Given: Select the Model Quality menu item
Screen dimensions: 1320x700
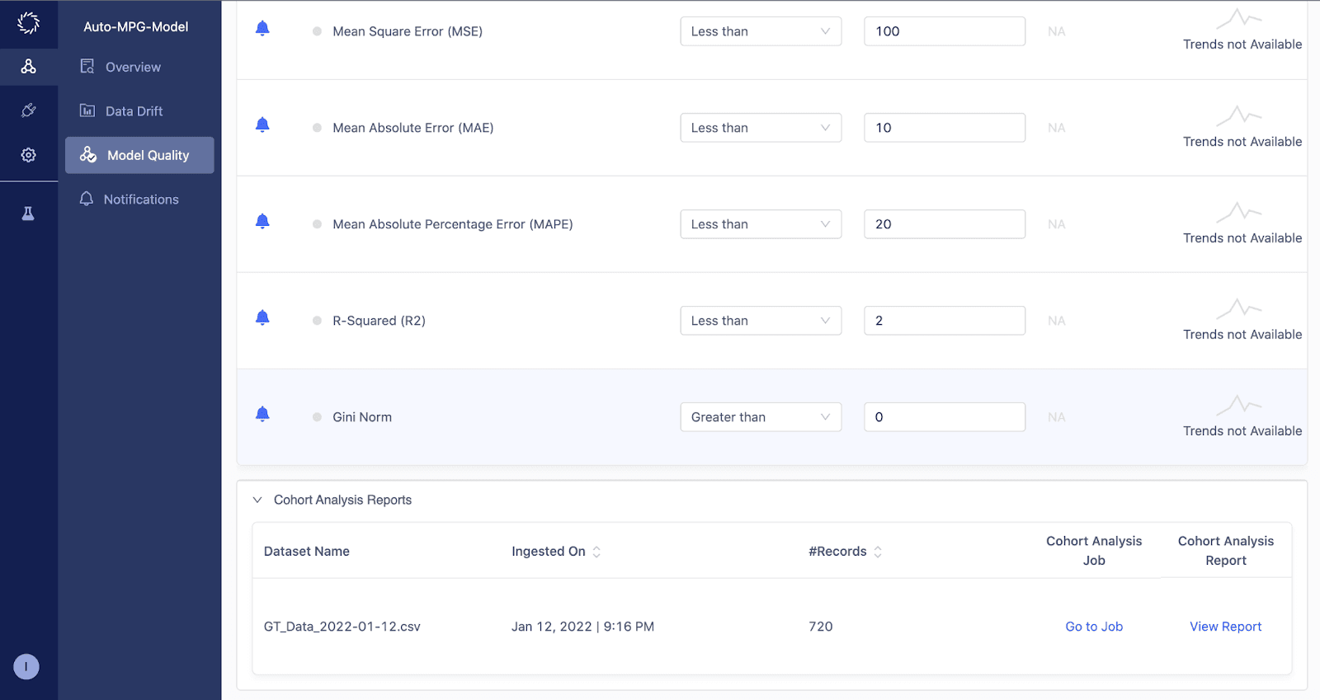Looking at the screenshot, I should 139,155.
